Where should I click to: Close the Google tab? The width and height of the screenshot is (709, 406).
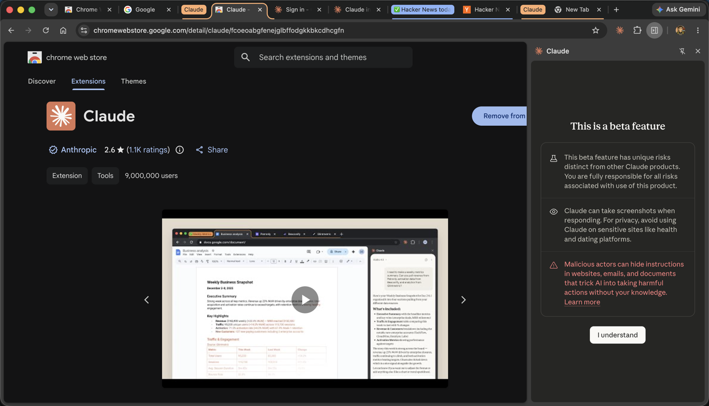tap(169, 10)
